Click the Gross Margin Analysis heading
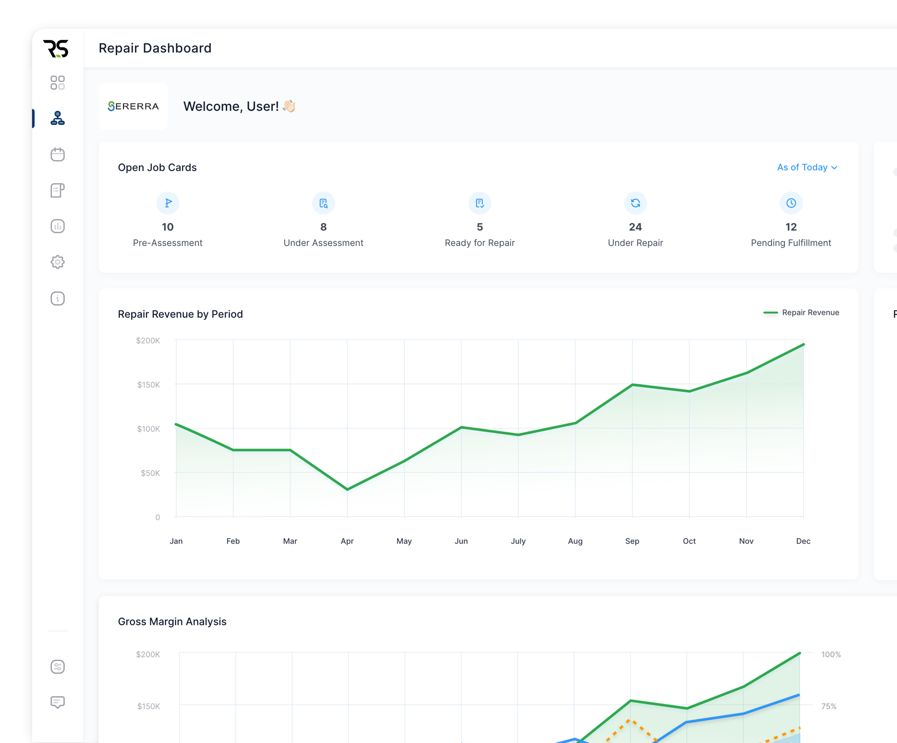The height and width of the screenshot is (743, 897). (172, 621)
